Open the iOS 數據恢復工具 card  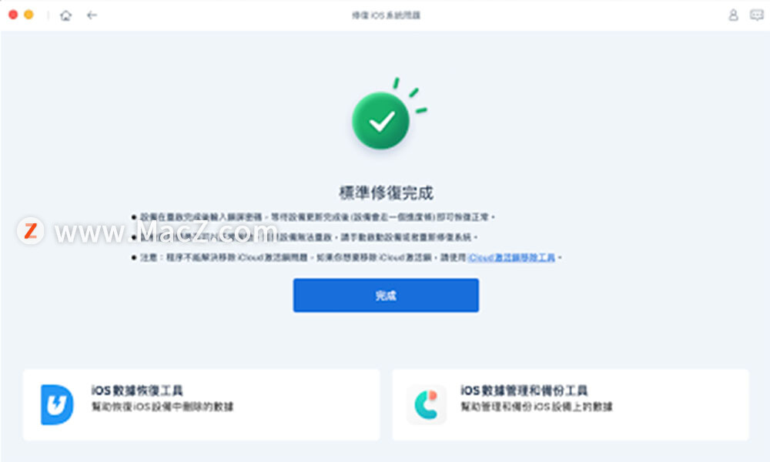(x=201, y=404)
